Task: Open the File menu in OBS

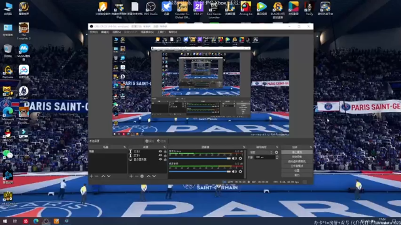Action: tap(93, 32)
